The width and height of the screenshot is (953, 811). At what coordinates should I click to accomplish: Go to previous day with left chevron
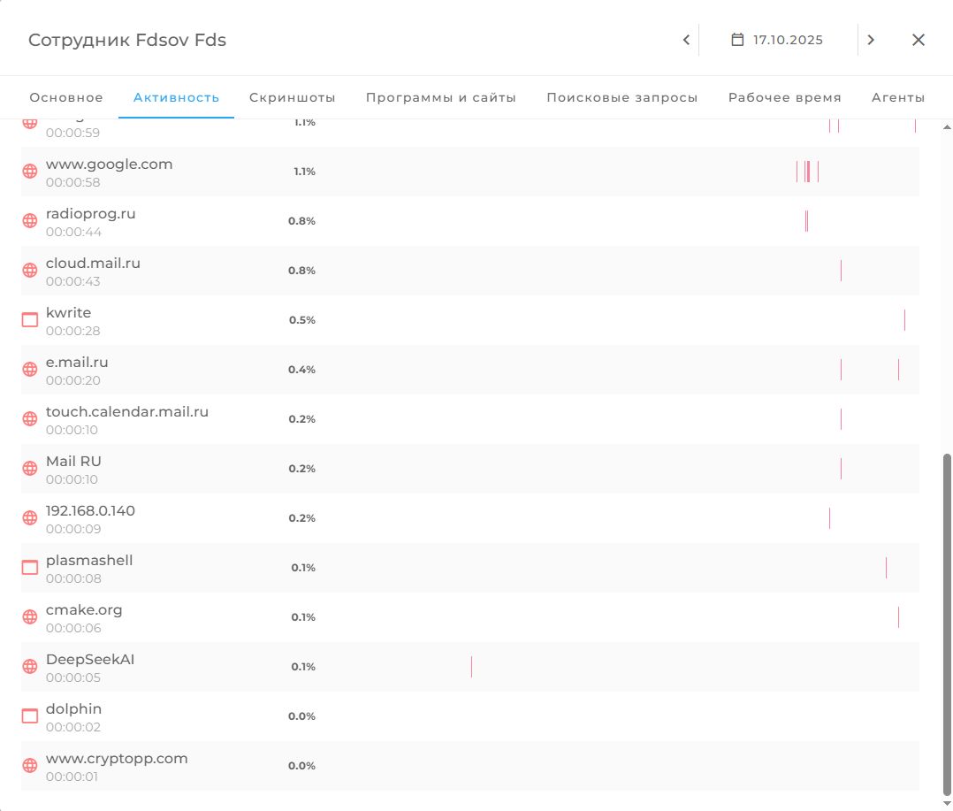coord(686,40)
